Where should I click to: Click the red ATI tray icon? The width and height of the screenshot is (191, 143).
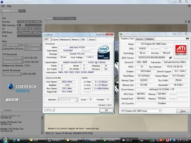[x=161, y=140]
